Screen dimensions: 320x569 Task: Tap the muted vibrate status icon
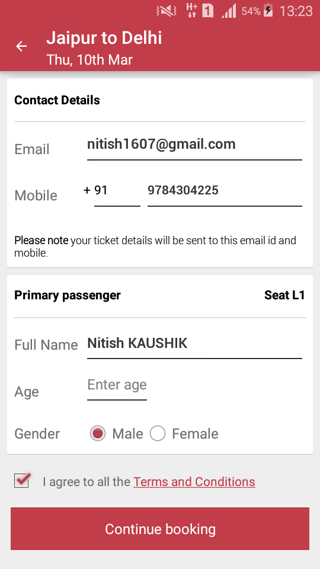point(167,11)
